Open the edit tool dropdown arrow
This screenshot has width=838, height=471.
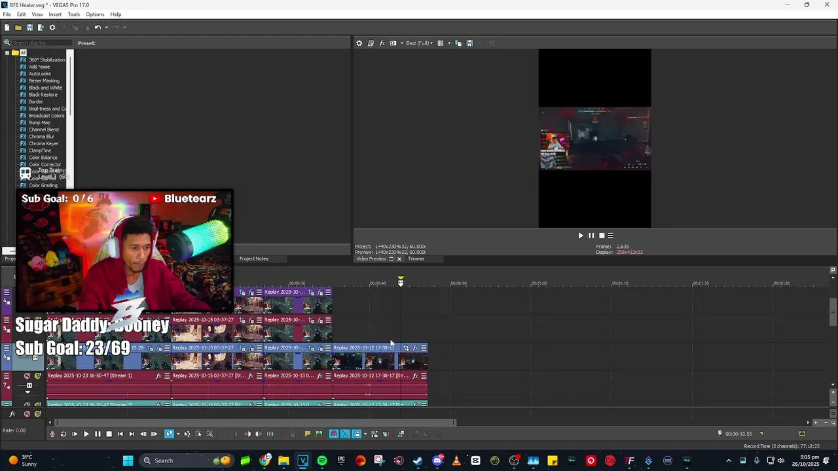[x=178, y=434]
